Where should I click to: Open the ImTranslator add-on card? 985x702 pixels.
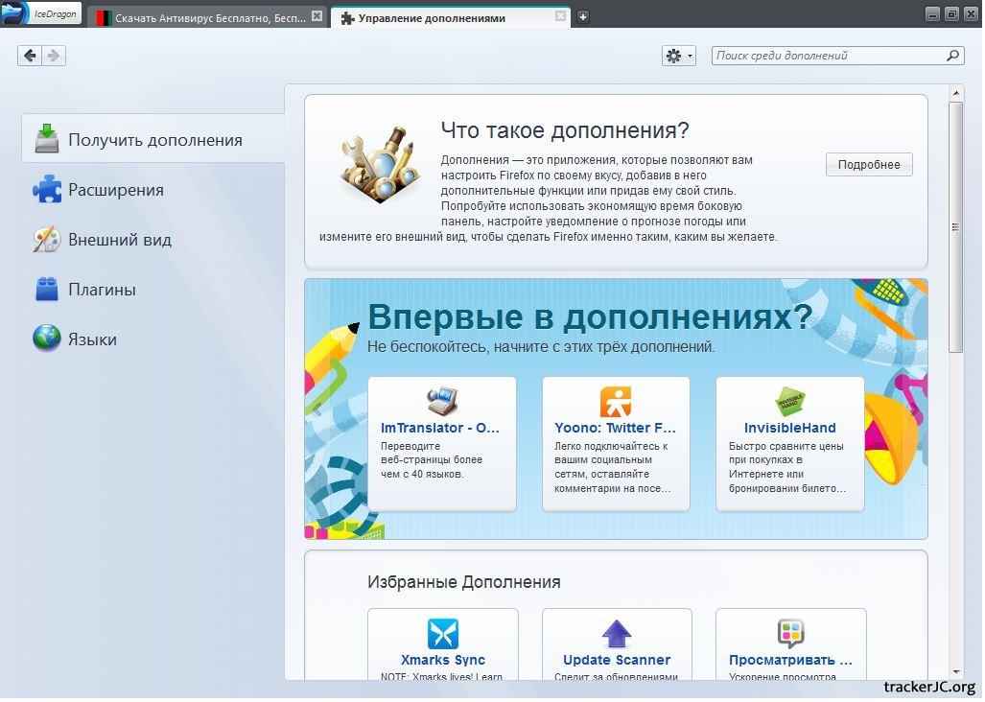[x=441, y=442]
